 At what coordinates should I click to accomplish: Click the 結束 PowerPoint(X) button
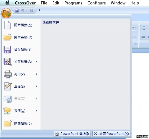111,134
